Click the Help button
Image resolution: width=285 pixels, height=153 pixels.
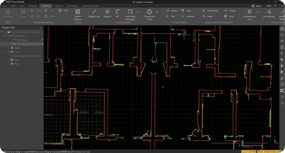(268, 6)
